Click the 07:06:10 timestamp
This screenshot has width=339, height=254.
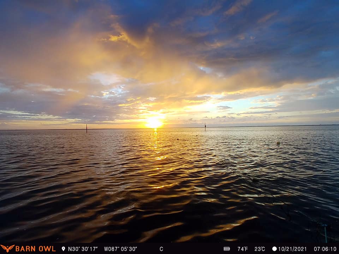click(325, 249)
